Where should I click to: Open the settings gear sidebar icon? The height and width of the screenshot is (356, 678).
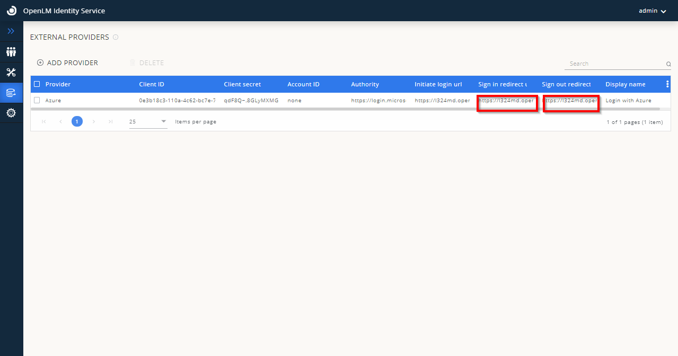tap(11, 113)
